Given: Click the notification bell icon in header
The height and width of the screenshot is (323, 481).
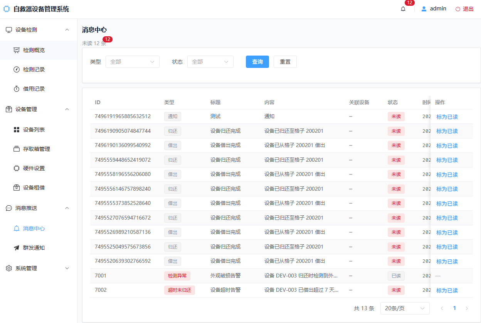Looking at the screenshot, I should click(x=403, y=9).
